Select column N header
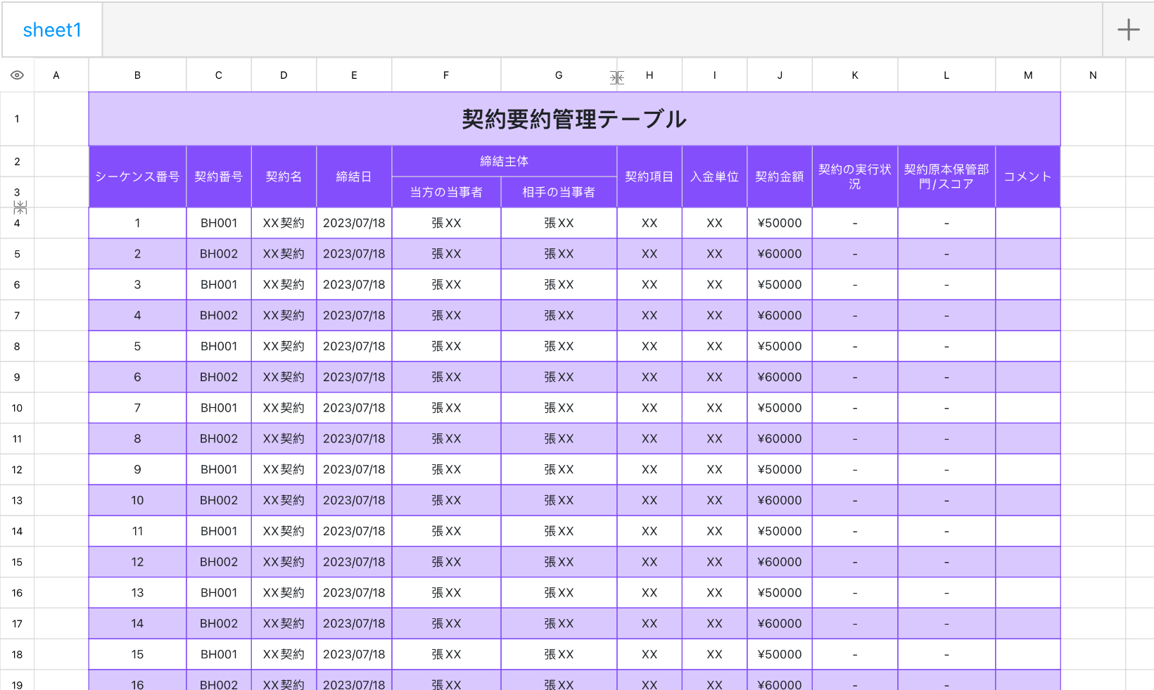 [x=1093, y=75]
